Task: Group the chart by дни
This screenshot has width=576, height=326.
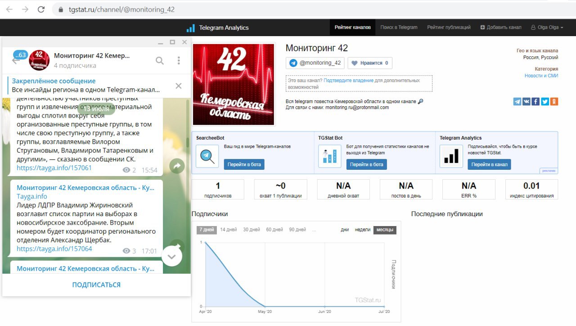Action: point(345,230)
